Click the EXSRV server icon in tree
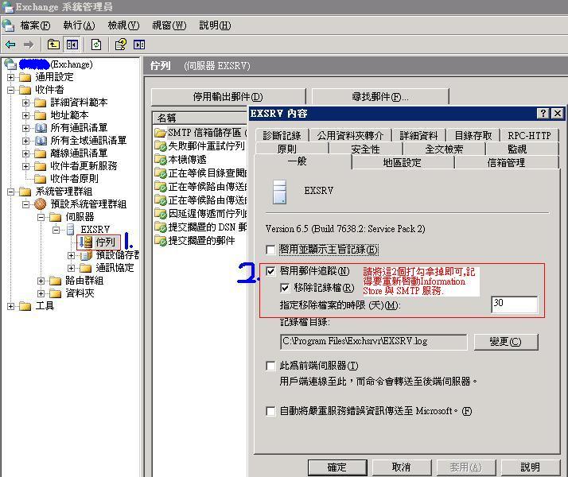 pos(70,230)
